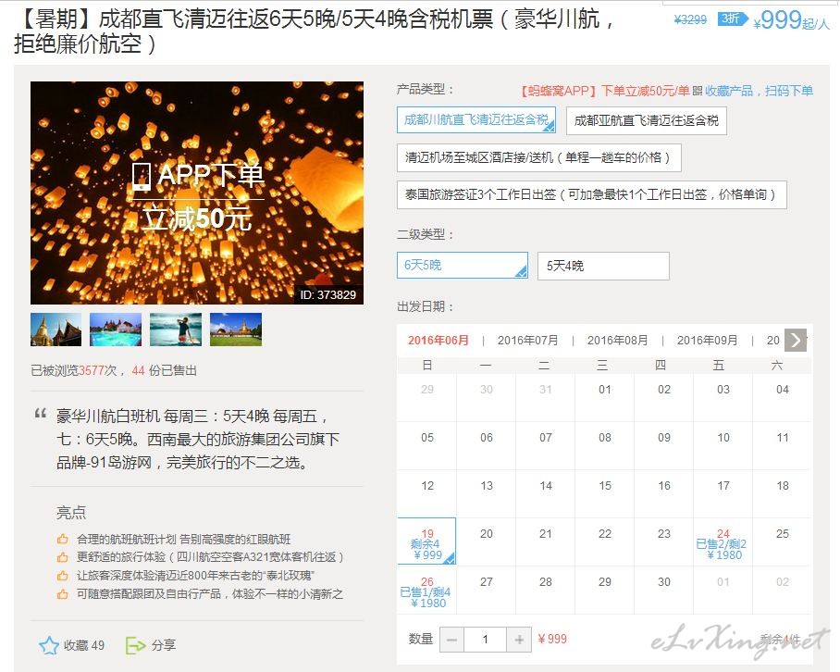
Task: Select the 6天5晚 duration option
Action: 463,266
